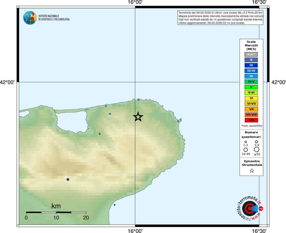Click the red VIII intensity swatch
The width and height of the screenshot is (286, 233).
pyautogui.click(x=251, y=120)
